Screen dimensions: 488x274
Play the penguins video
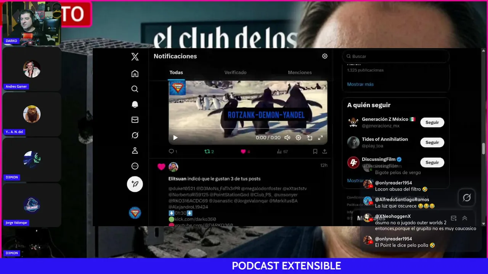pyautogui.click(x=175, y=138)
